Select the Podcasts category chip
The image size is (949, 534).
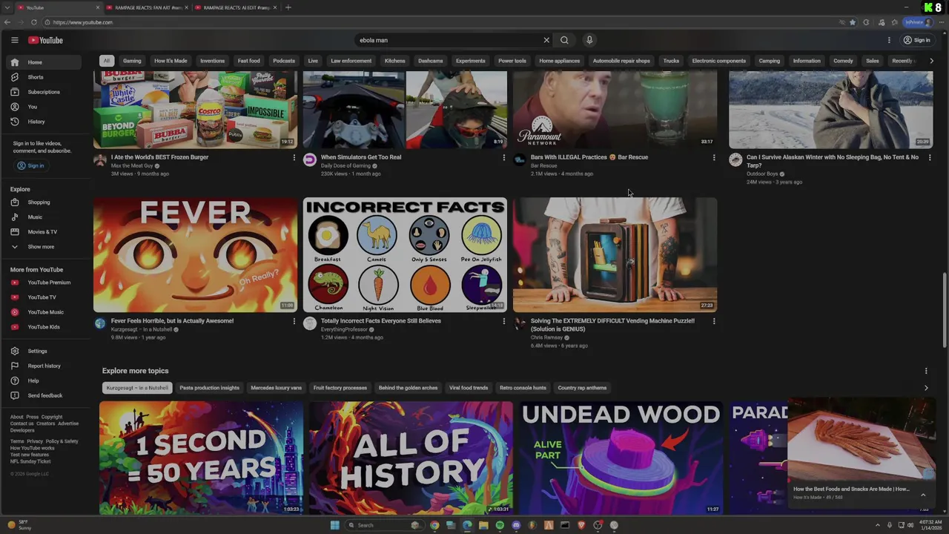point(284,61)
